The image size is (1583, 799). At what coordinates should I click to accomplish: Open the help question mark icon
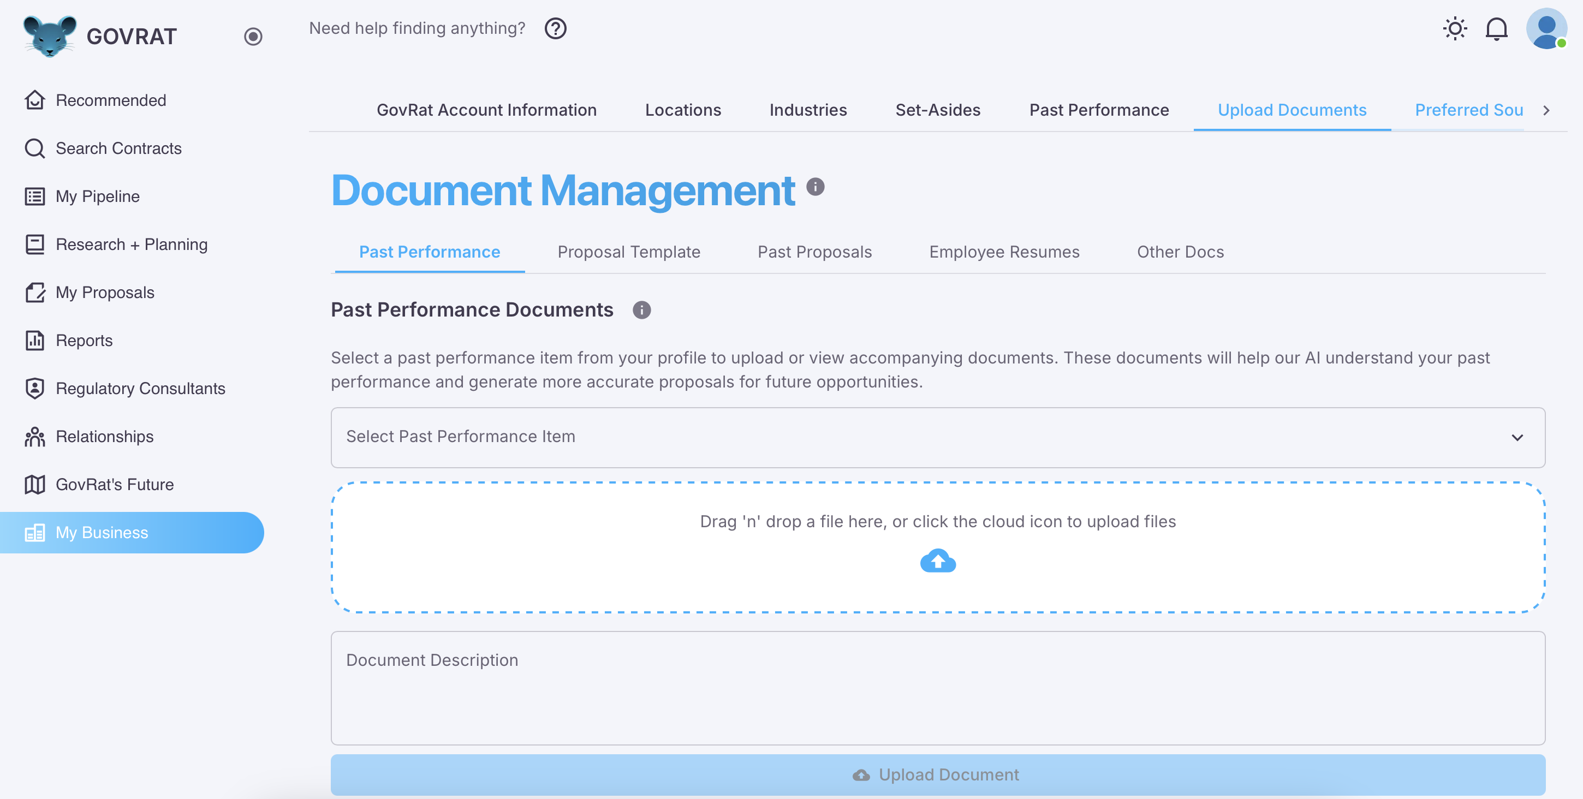(x=556, y=28)
